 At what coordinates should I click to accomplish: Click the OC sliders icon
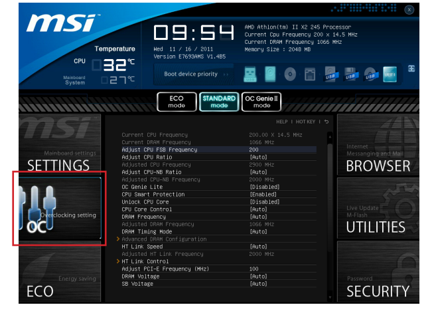tap(38, 208)
